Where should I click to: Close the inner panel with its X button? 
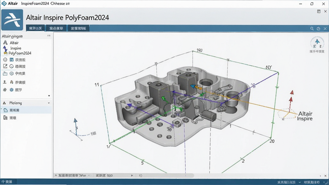point(325,12)
